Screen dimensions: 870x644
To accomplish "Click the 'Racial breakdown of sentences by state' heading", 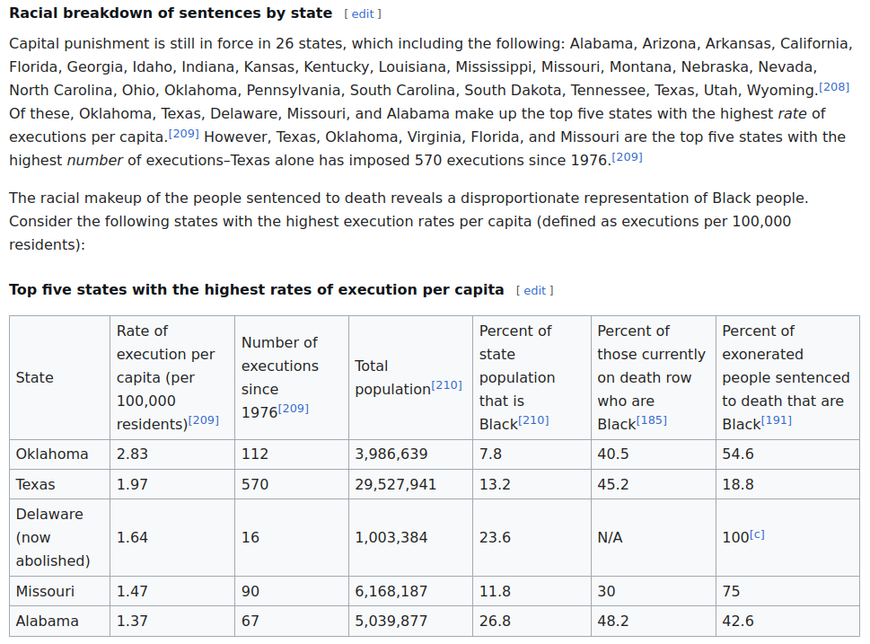I will tap(171, 13).
